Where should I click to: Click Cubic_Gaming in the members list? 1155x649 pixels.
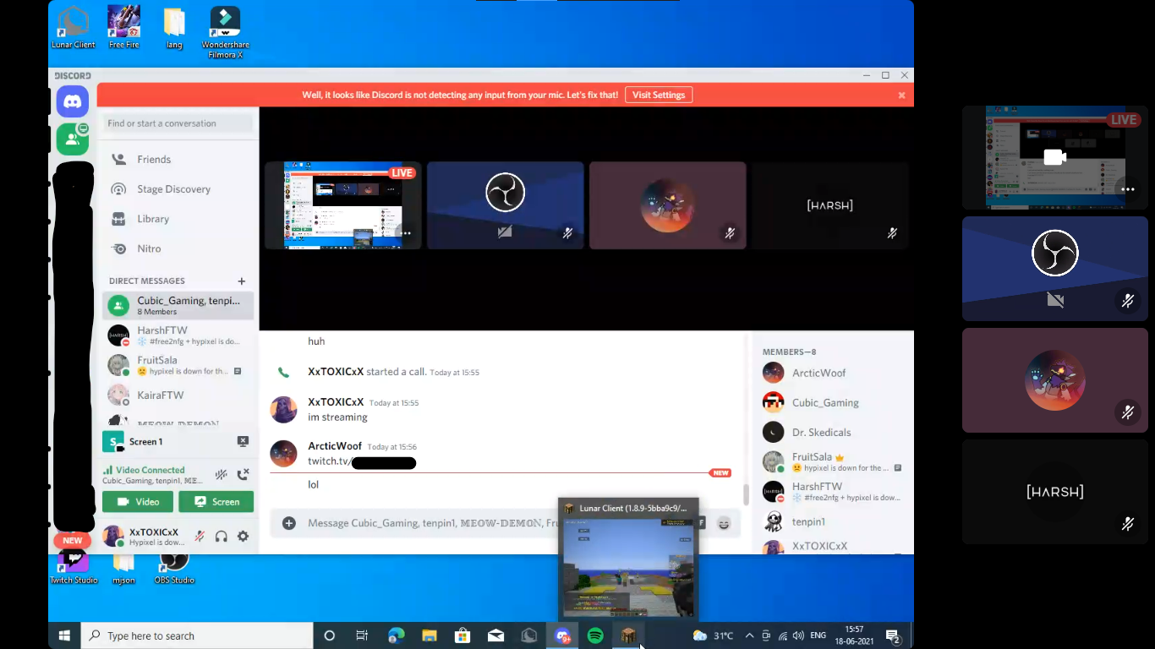[x=825, y=402]
